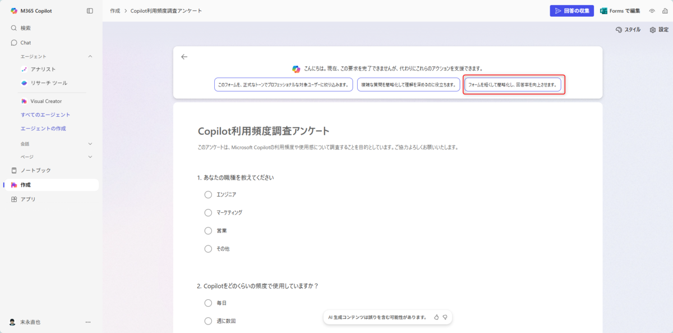Click the back arrow in the Copilot suggestion panel

(184, 57)
